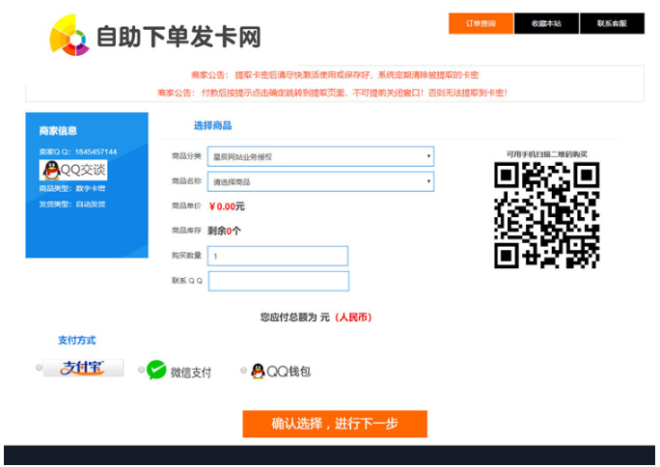660x467 pixels.
Task: Click the 支付方式 section heading
Action: pyautogui.click(x=77, y=340)
